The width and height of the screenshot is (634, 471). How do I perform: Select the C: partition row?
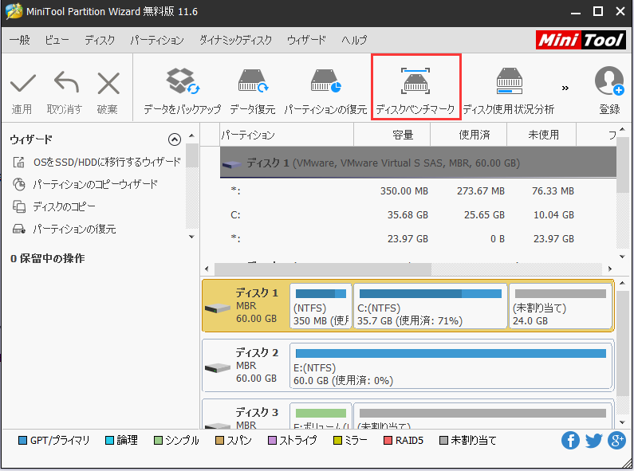[418, 215]
